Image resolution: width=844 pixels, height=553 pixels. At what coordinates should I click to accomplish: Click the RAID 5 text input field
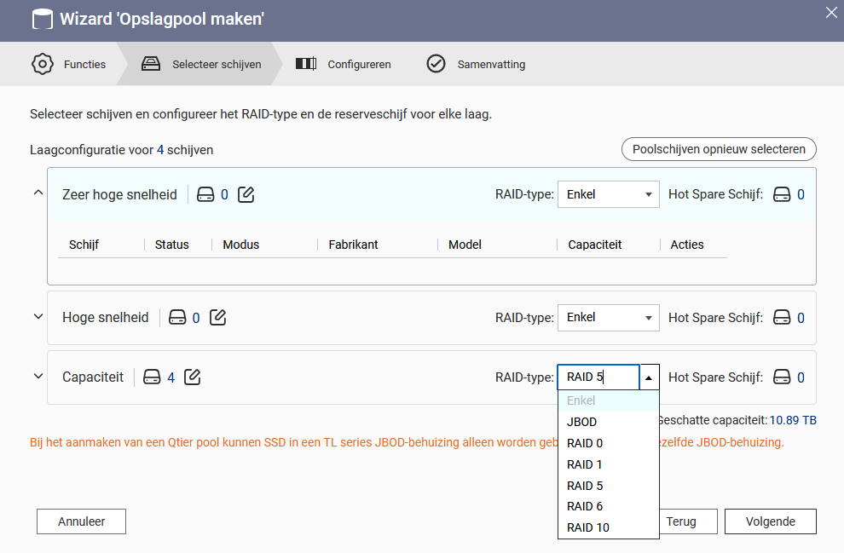(598, 377)
